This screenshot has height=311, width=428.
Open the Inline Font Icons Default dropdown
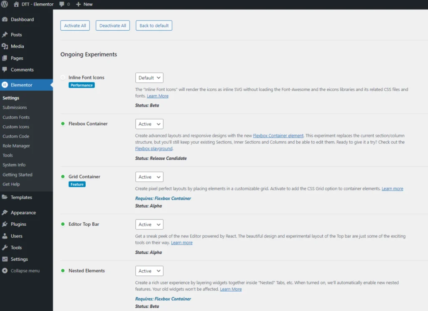click(x=149, y=78)
